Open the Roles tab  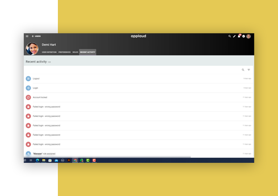pos(75,52)
